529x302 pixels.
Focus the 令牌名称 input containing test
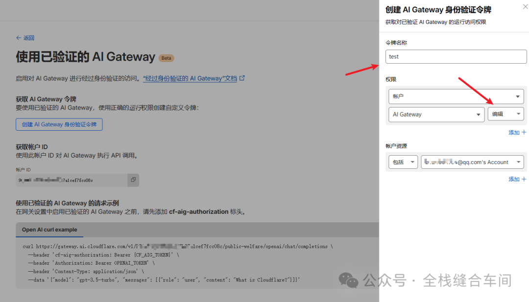[456, 57]
